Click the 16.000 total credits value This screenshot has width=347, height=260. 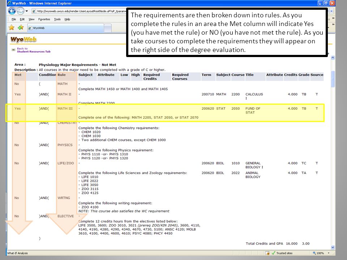[x=291, y=243]
